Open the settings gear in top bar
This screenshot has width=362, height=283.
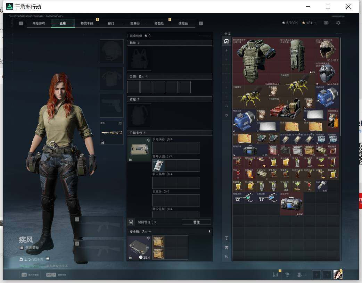click(x=338, y=23)
